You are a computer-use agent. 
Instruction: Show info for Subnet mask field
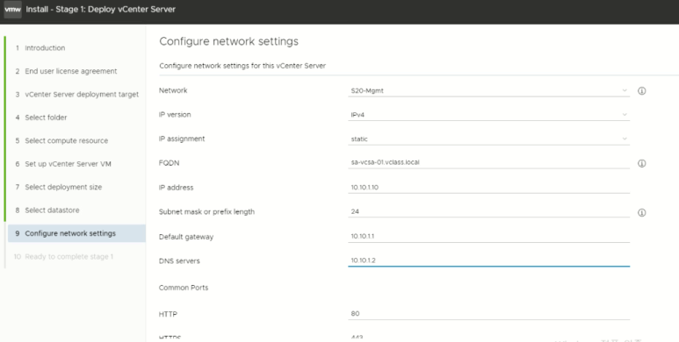pos(642,213)
